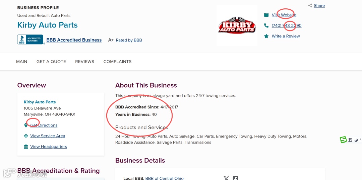Click the Business Details heading
This screenshot has width=362, height=180.
140,160
